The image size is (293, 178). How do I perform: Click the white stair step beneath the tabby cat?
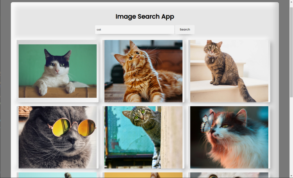click(207, 92)
